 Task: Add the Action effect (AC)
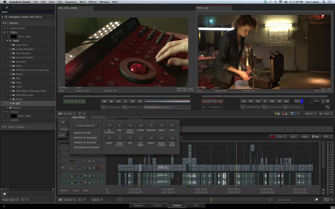[x=109, y=138]
